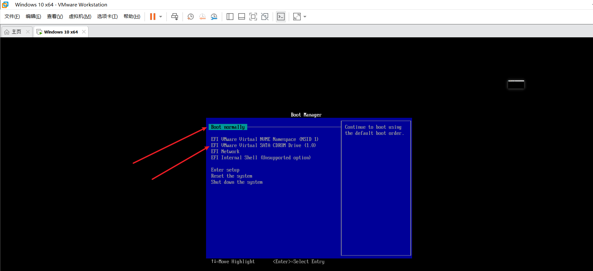
Task: Click Send Ctrl+Alt+Del toolbar icon
Action: [175, 17]
